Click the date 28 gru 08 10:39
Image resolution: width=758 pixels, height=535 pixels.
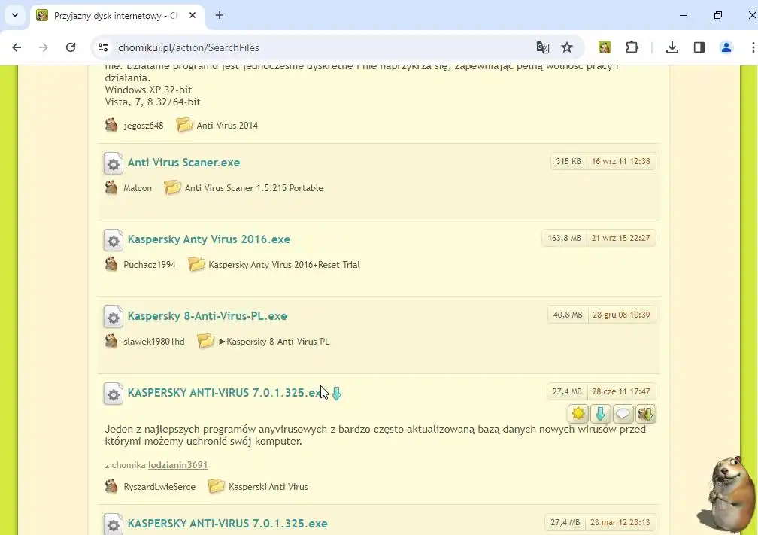click(621, 315)
